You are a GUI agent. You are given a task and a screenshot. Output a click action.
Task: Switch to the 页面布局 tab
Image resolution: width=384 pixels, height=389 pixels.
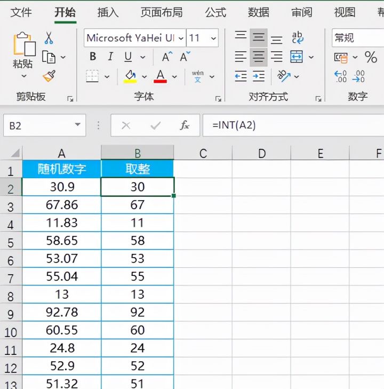[162, 12]
